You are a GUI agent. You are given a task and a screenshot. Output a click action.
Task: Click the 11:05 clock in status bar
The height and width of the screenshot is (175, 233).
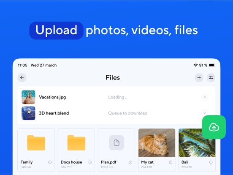22,65
